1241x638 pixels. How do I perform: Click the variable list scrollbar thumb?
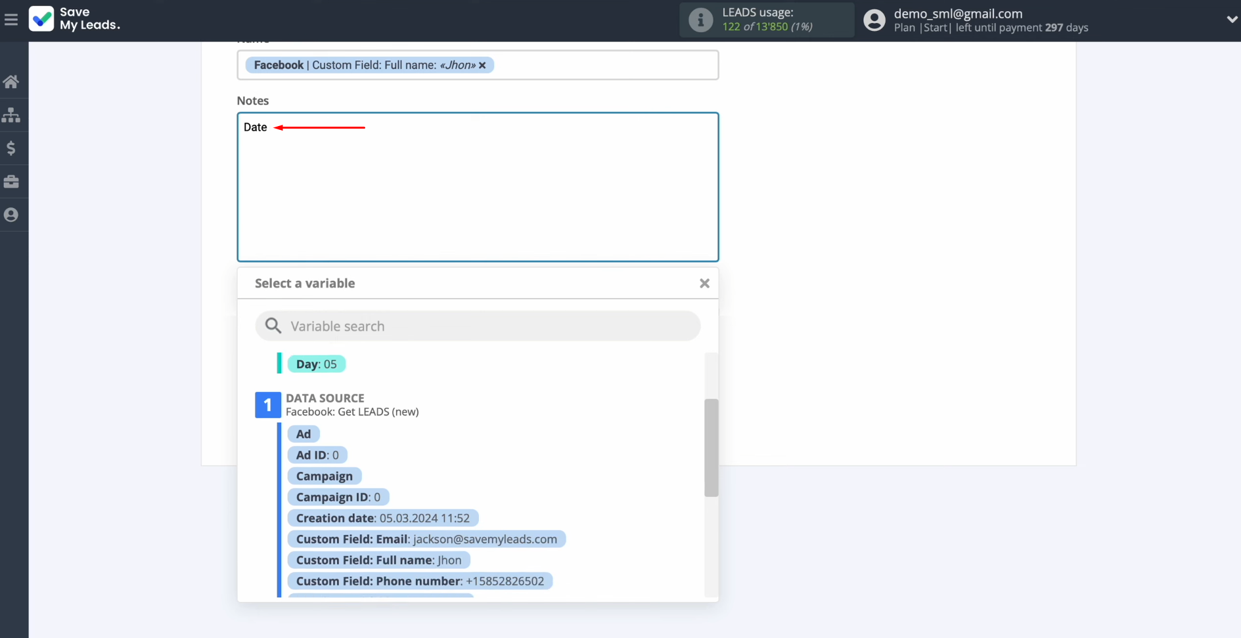711,448
